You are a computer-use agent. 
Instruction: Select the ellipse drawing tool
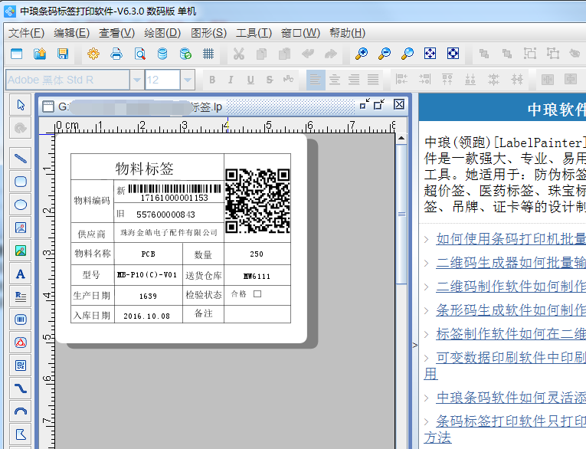pos(21,205)
